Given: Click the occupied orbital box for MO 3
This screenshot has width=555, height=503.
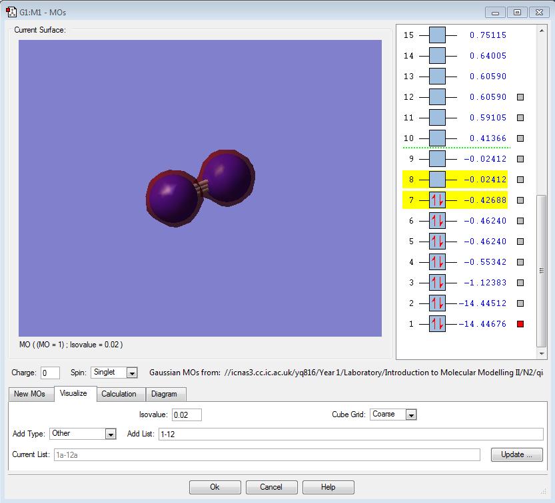Looking at the screenshot, I should [437, 283].
